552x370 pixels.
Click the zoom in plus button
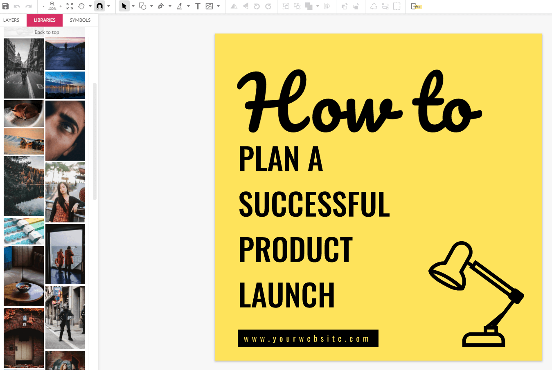[x=61, y=6]
